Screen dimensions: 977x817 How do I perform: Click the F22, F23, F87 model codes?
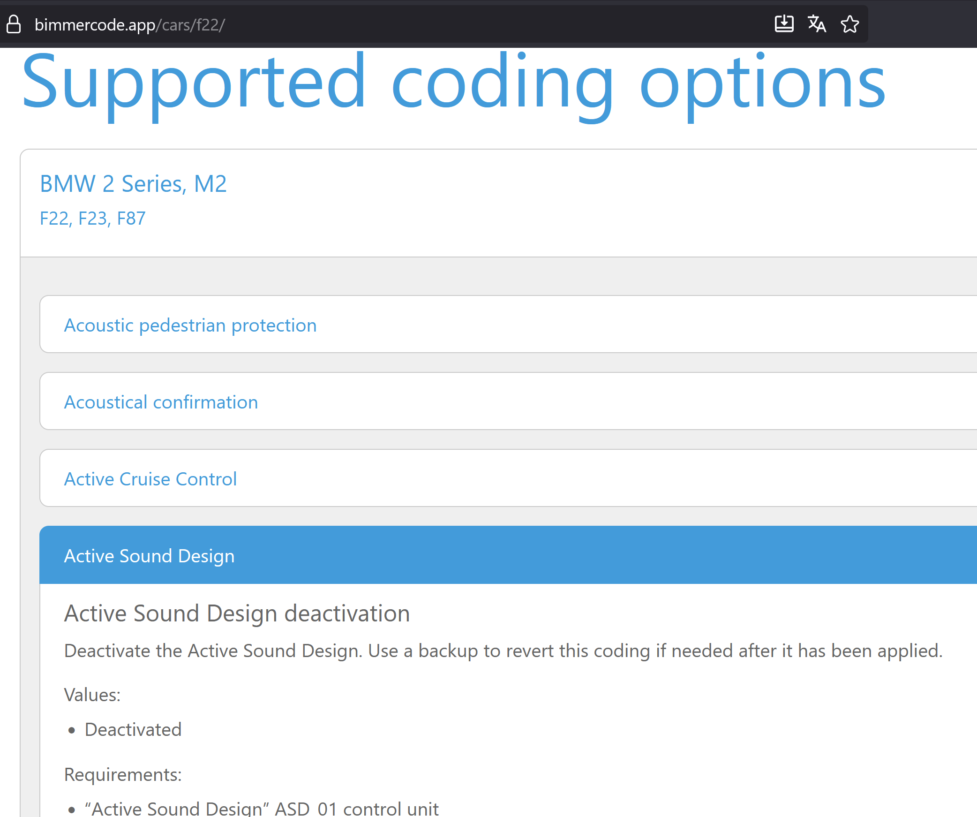(93, 219)
